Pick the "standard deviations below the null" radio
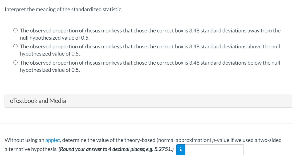The image size is (292, 164). tap(15, 63)
